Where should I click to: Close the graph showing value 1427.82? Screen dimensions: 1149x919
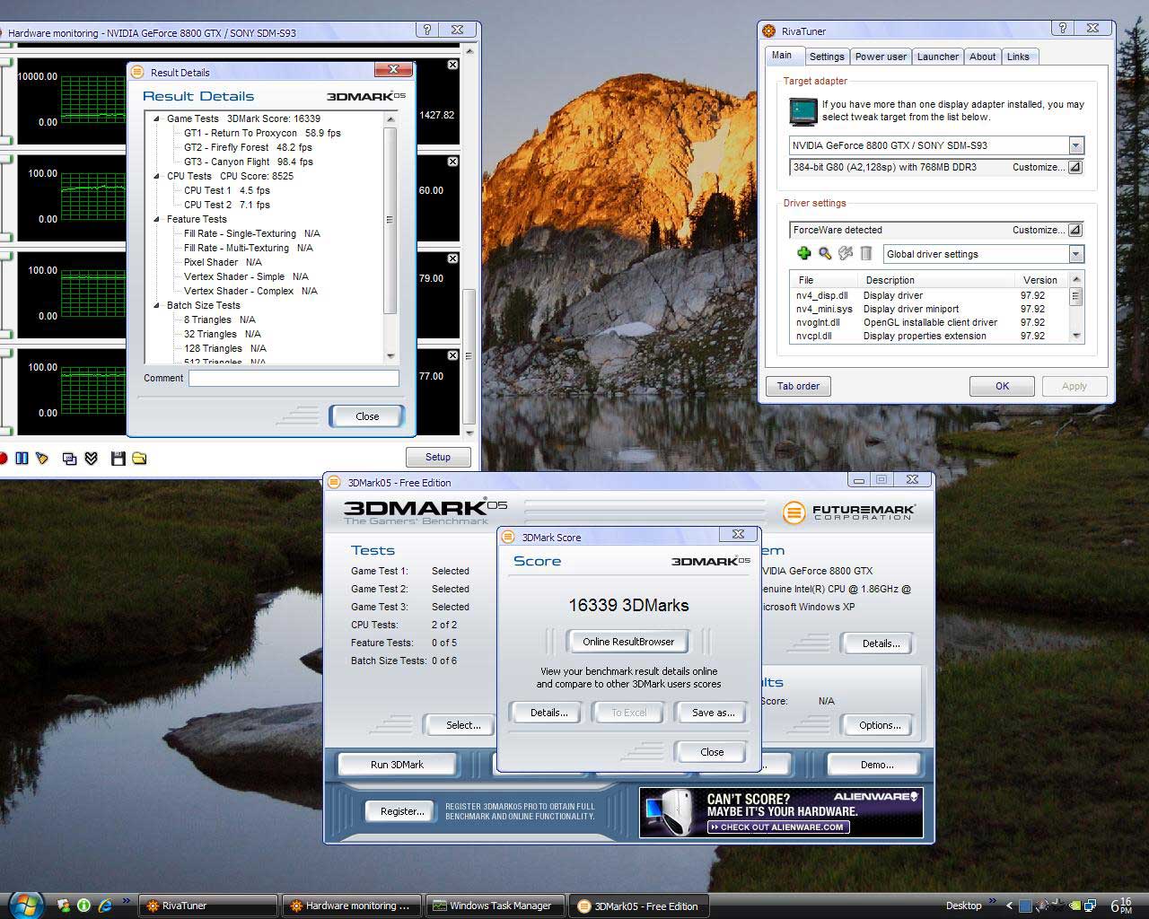point(452,65)
